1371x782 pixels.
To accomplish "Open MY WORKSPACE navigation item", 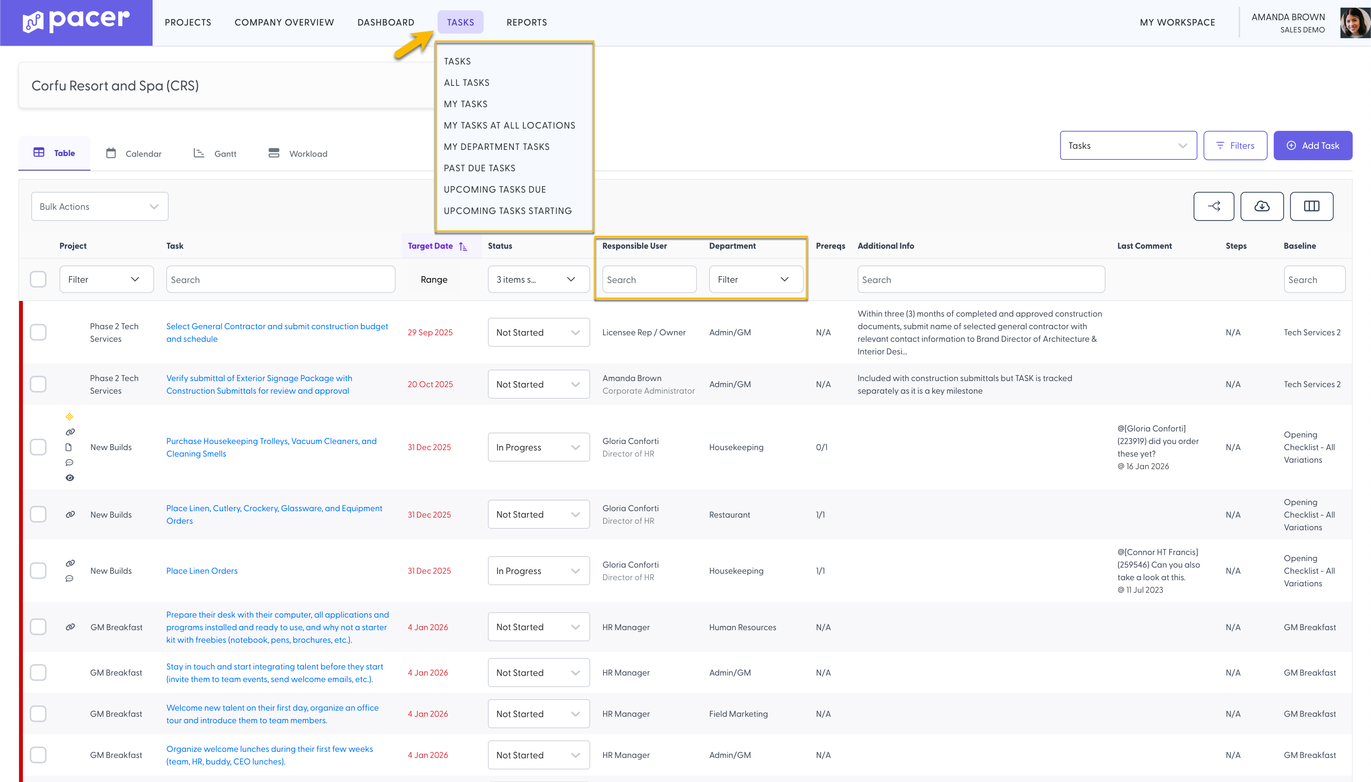I will pos(1178,23).
